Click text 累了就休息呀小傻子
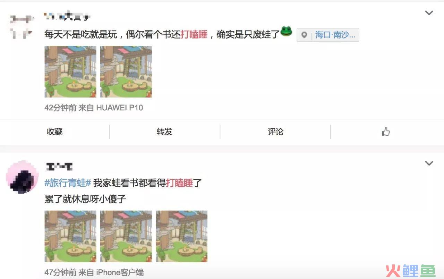Screen dimensions: 444x279 (85, 199)
